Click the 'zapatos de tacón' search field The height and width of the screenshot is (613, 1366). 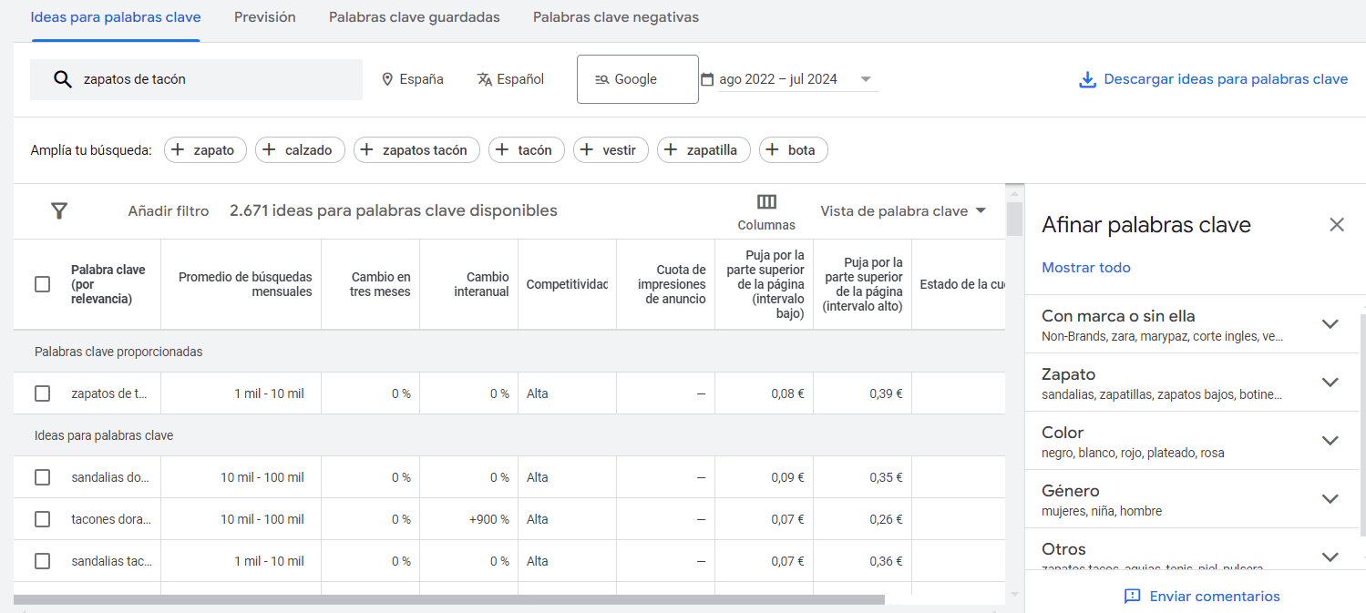pyautogui.click(x=210, y=79)
